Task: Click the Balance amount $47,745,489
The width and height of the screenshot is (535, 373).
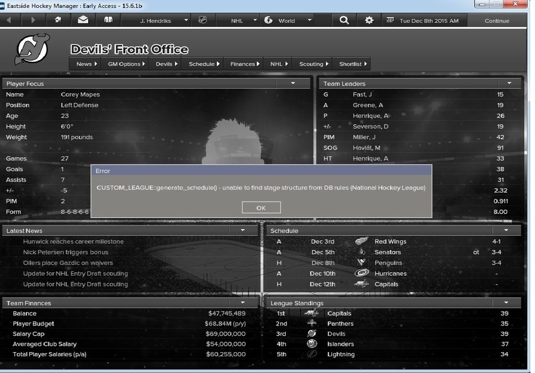Action: point(227,314)
